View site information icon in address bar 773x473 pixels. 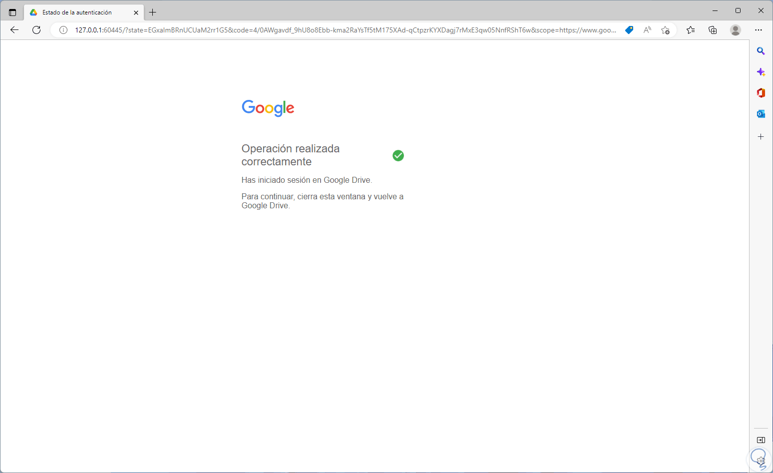[63, 30]
